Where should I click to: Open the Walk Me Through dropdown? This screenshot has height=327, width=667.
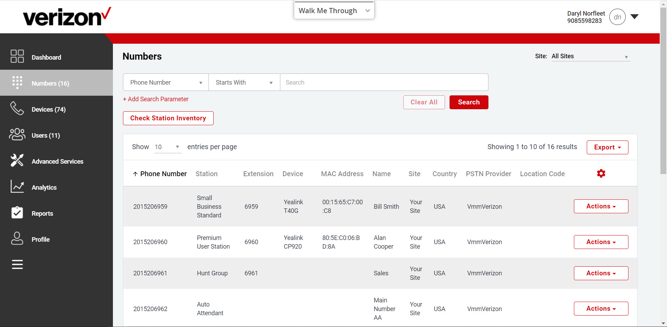point(333,10)
